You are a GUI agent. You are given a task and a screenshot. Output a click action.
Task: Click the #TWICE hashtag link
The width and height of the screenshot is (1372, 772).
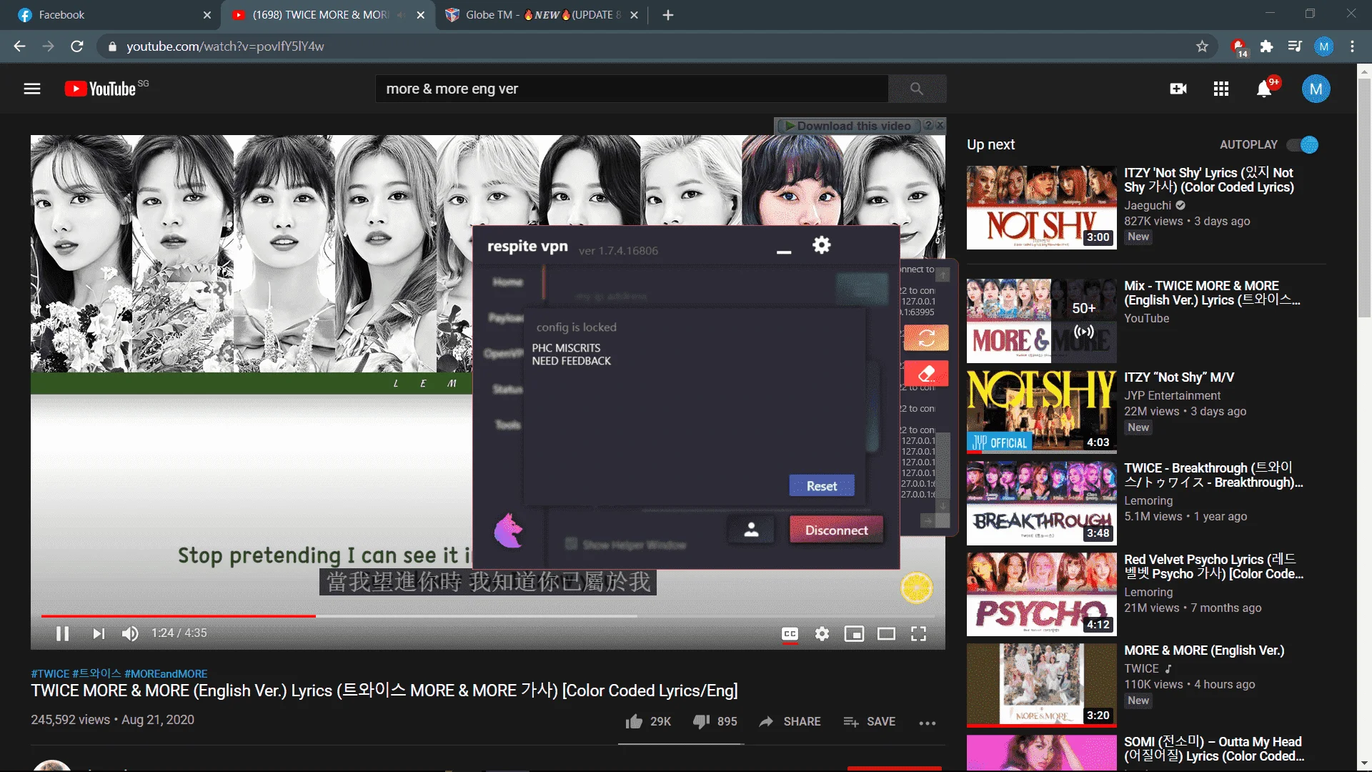point(50,673)
